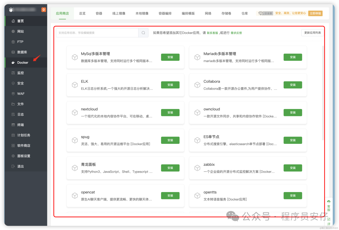
Task: Click the monitor icon beside 监控
Action: tap(13, 73)
